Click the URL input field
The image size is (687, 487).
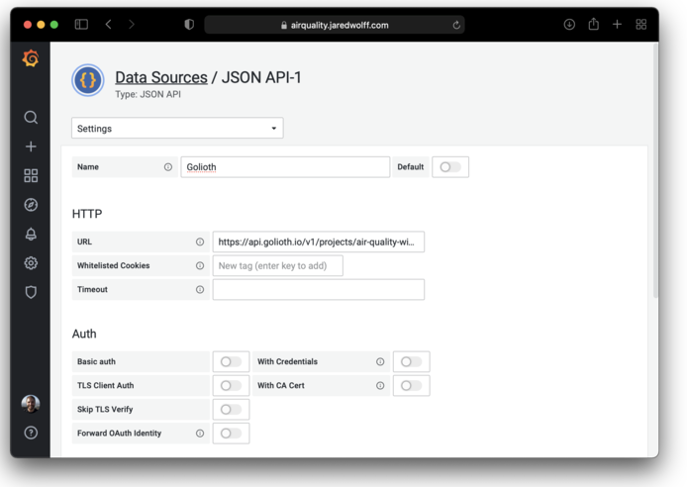tap(318, 242)
